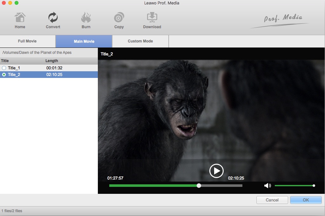This screenshot has width=325, height=216.
Task: Click the 00:01:32 length of Title_1
Action: [54, 68]
